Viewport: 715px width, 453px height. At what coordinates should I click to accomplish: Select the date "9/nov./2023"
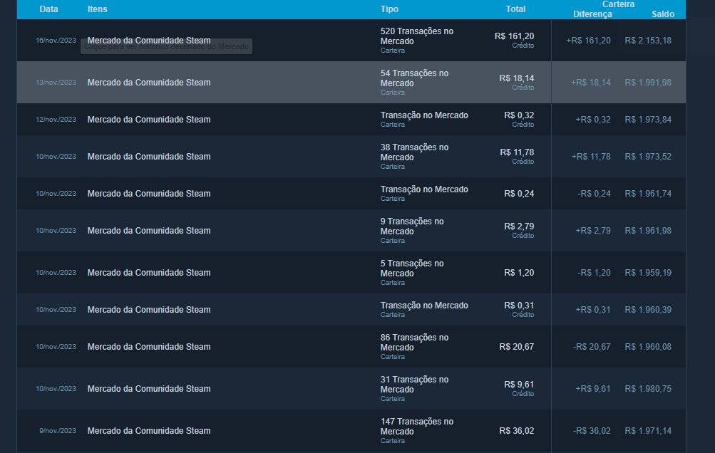(x=58, y=431)
